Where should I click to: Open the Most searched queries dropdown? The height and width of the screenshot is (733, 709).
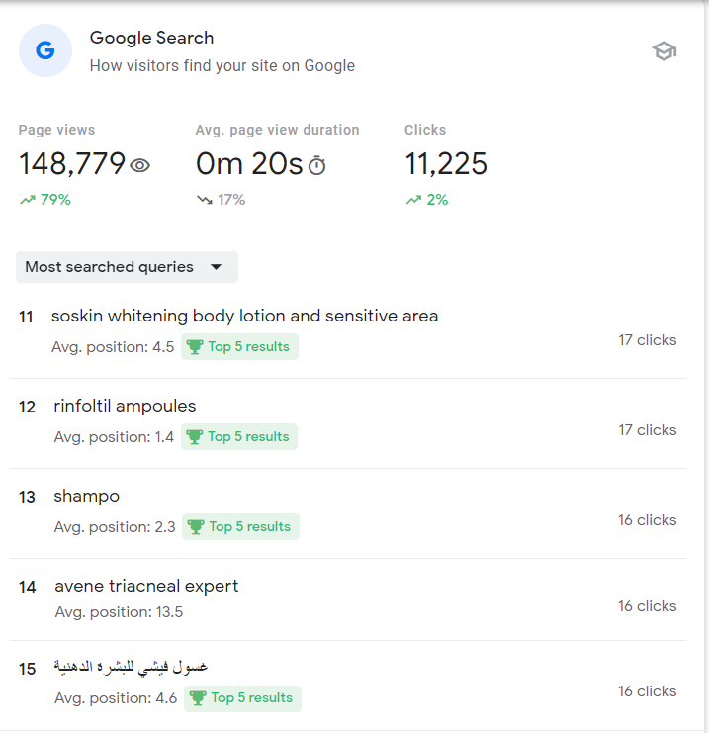pyautogui.click(x=127, y=267)
